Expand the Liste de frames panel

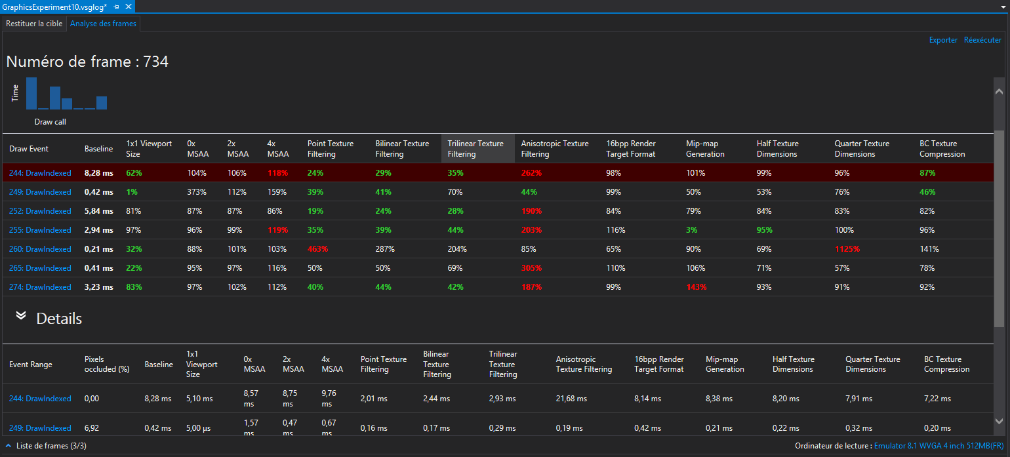[x=9, y=446]
